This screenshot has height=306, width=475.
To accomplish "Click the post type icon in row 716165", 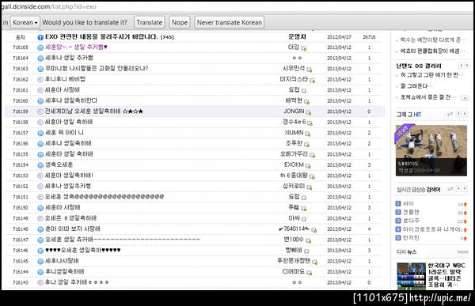I will click(40, 47).
